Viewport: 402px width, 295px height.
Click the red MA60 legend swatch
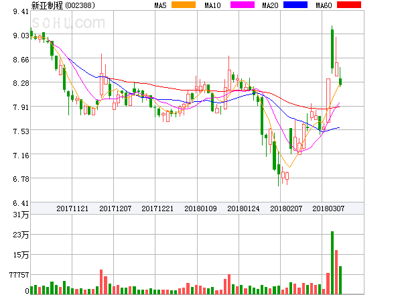349,5
